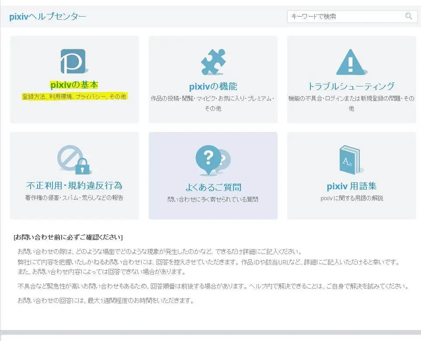421x341 pixels.
Task: Click the question mark speech bubble icon
Action: click(x=213, y=160)
